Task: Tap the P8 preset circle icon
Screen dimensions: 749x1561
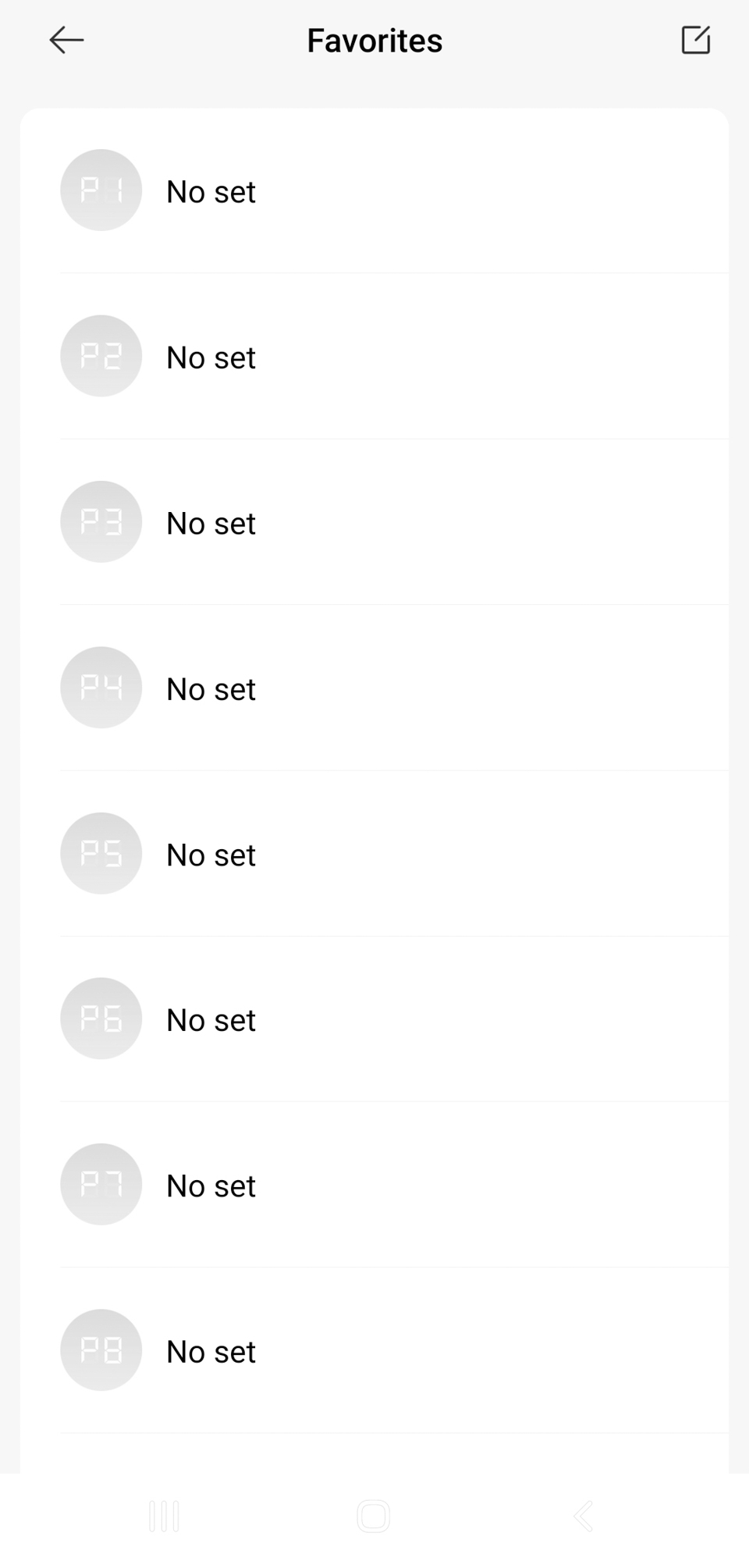Action: [x=101, y=1350]
